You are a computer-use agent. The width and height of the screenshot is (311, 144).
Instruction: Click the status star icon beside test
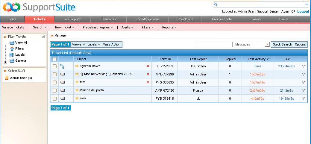[x=77, y=82]
